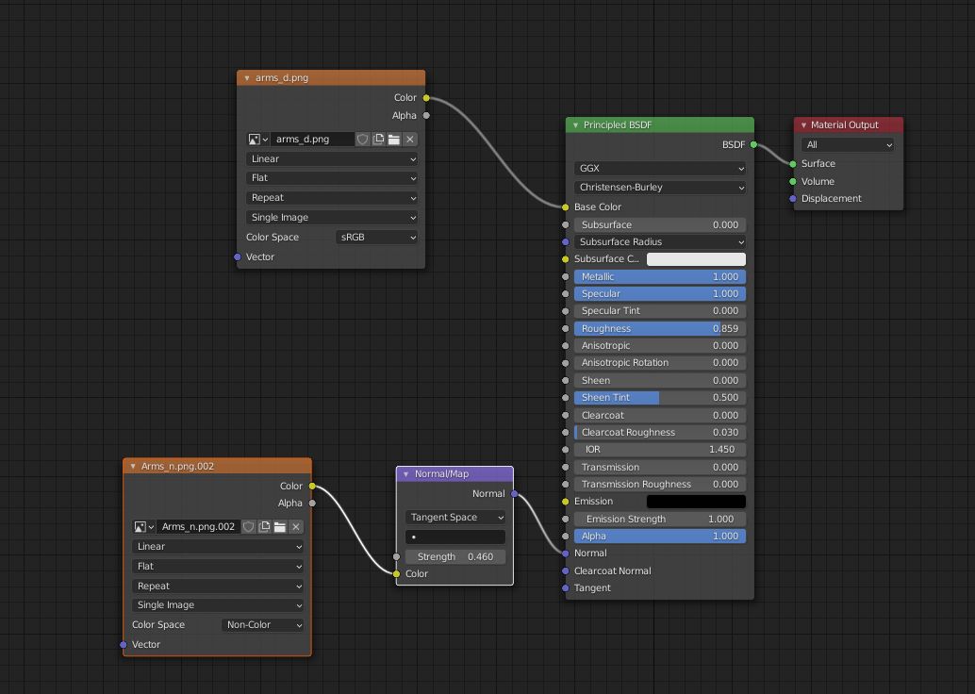Viewport: 975px width, 694px height.
Task: Click the Specular slider
Action: [x=660, y=293]
